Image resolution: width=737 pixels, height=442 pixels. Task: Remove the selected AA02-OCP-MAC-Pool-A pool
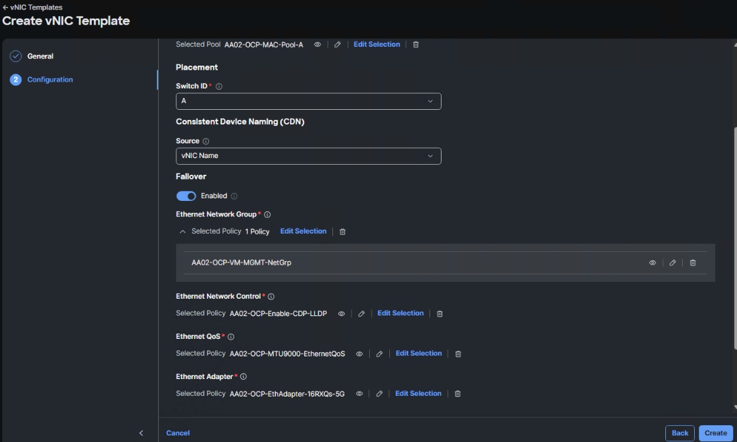pos(416,44)
